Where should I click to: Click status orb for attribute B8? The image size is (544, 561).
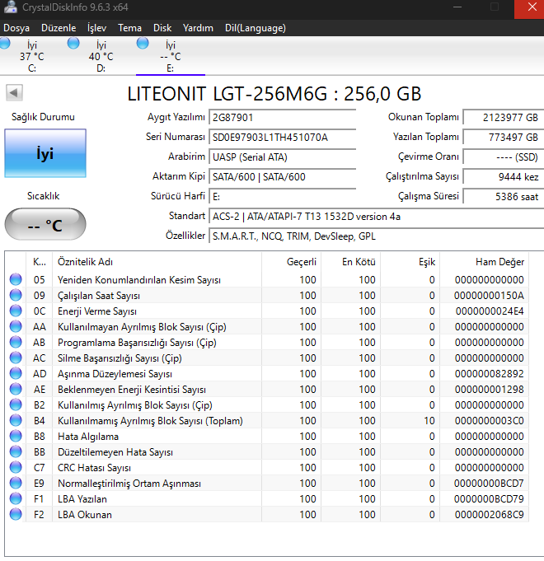16,436
